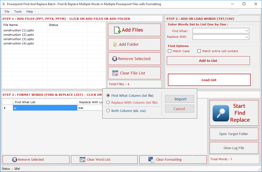
Task: Click the Add Folder button label
Action: coord(129,44)
